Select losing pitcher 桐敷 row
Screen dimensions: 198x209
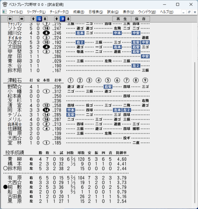pos(14,187)
